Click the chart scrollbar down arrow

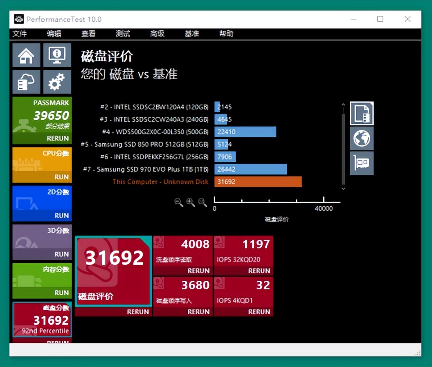coord(343,189)
